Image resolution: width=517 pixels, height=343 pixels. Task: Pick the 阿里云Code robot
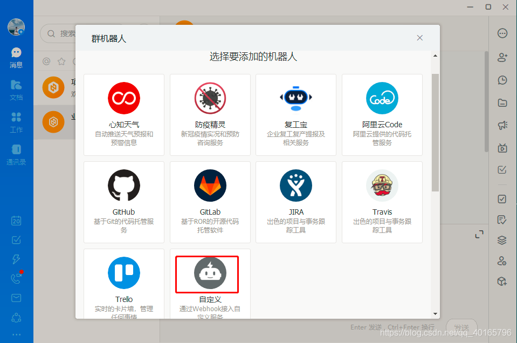[382, 114]
